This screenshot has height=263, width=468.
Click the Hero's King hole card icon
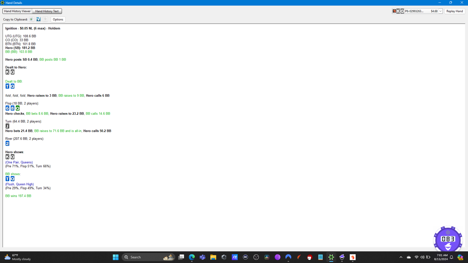coord(7,72)
